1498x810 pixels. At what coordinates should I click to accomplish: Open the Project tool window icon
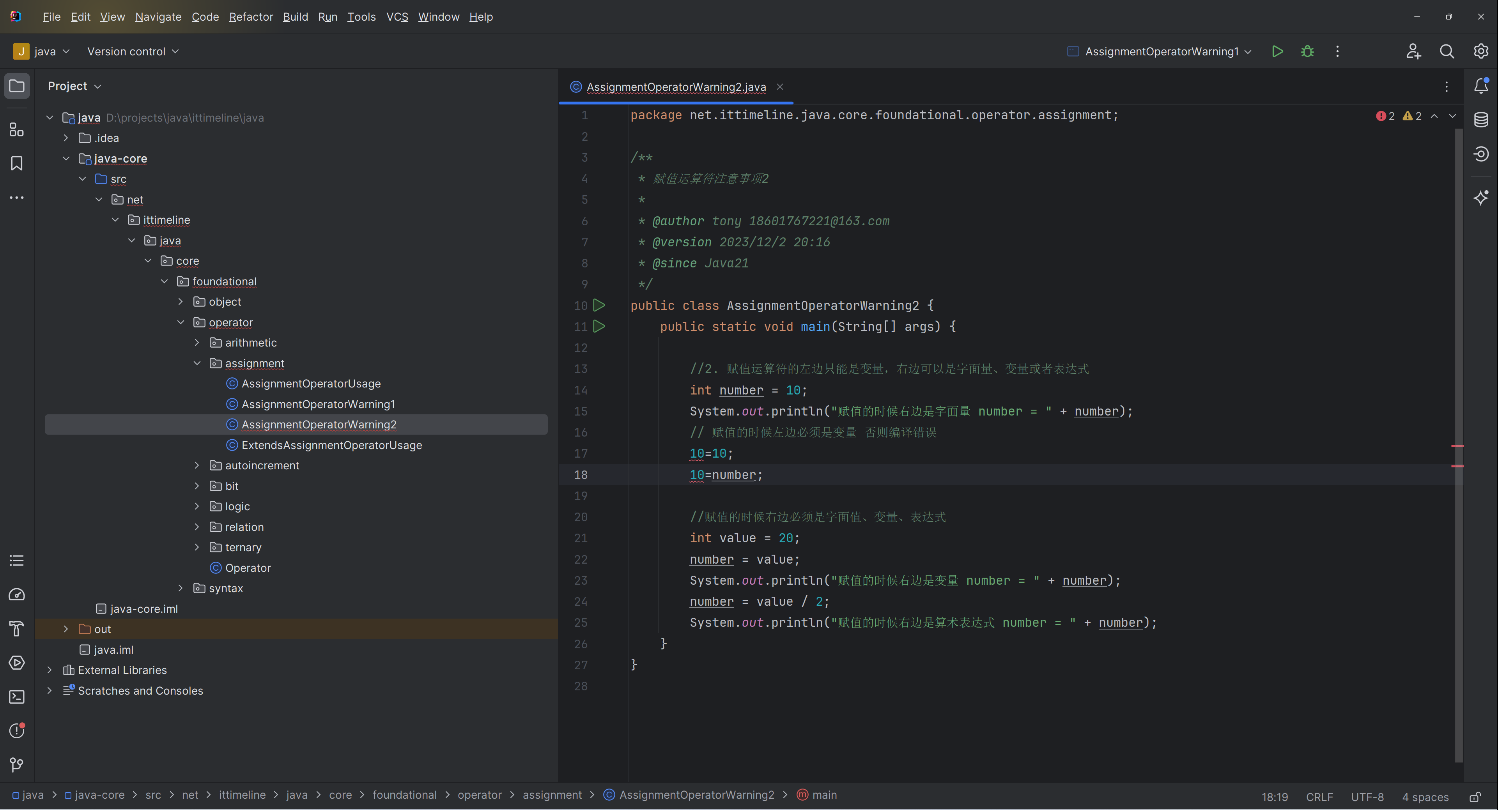pos(17,86)
